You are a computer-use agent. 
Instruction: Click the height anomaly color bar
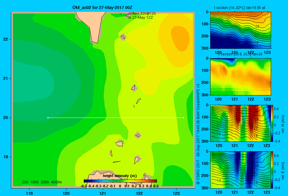pos(120,181)
